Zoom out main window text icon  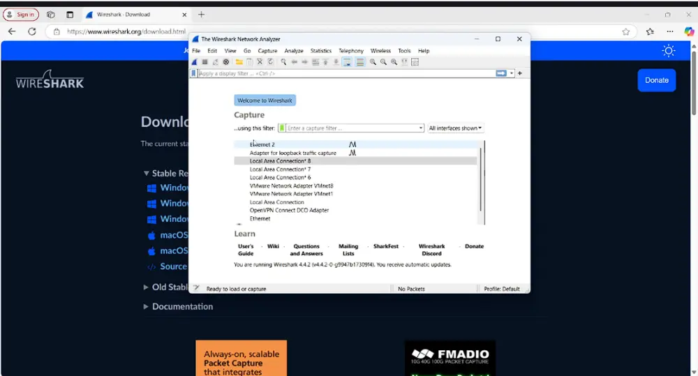(383, 62)
